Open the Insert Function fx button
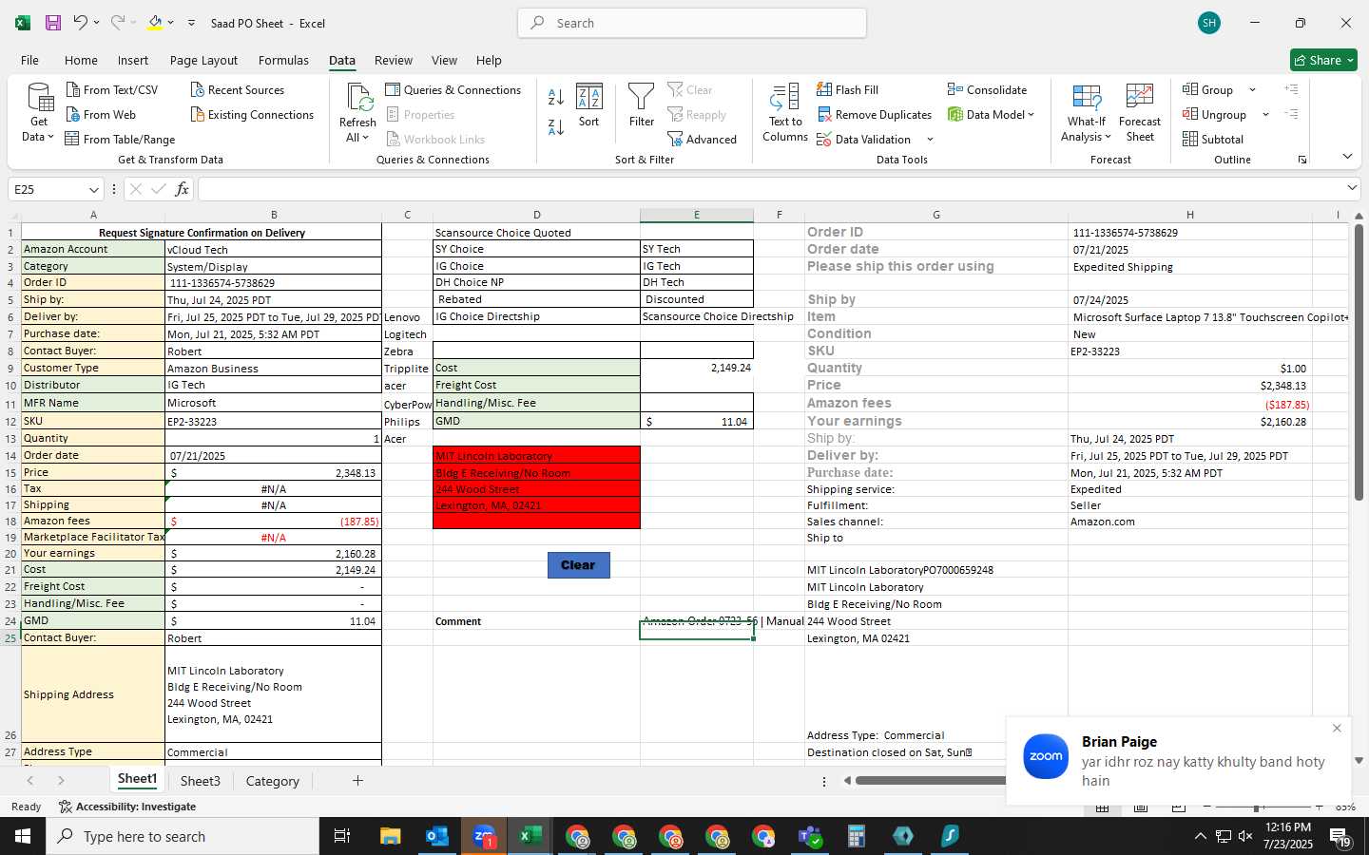1369x855 pixels. pos(182,189)
